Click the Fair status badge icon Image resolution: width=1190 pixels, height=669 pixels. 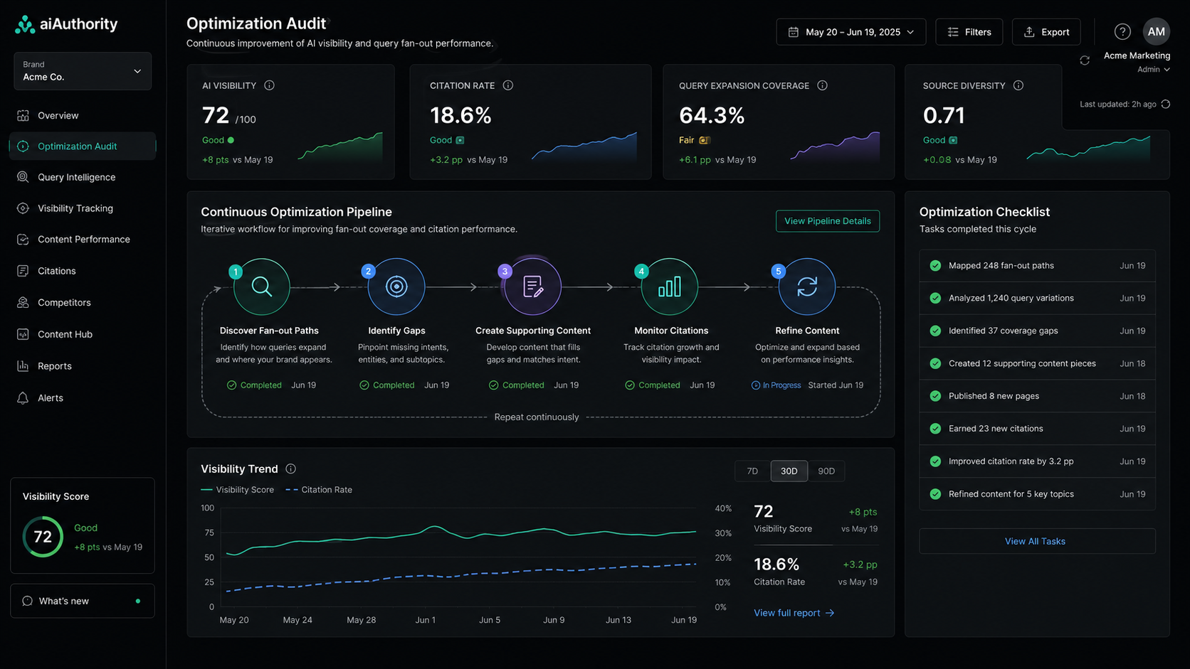(x=705, y=140)
